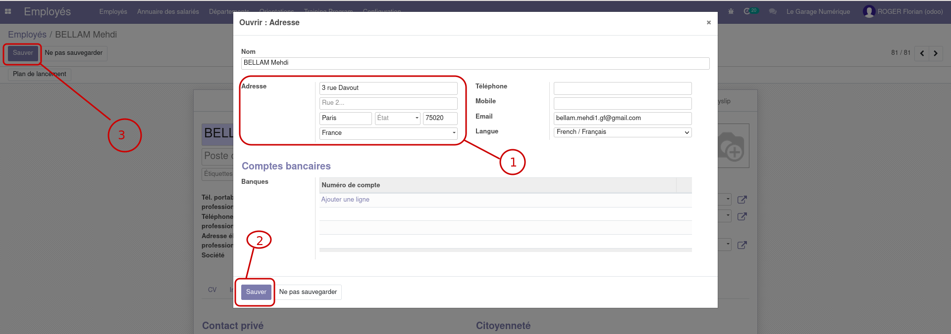Viewport: 951px width, 334px height.
Task: Click the debug bug icon in navbar
Action: click(731, 11)
